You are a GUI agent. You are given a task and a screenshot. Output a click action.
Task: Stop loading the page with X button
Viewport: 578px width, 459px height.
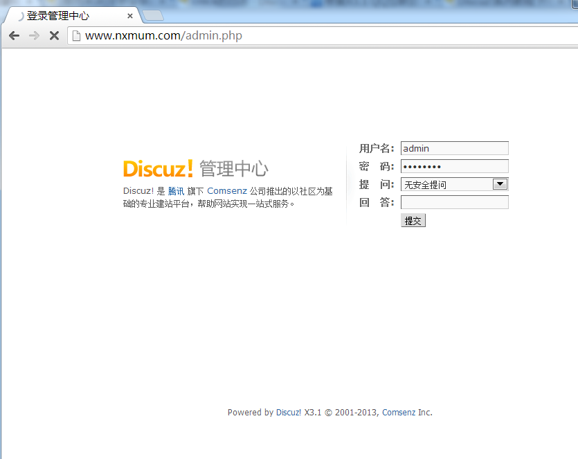pyautogui.click(x=54, y=36)
